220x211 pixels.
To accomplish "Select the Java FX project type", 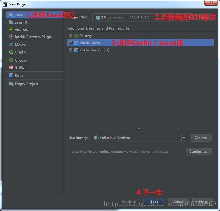I will pyautogui.click(x=35, y=22).
